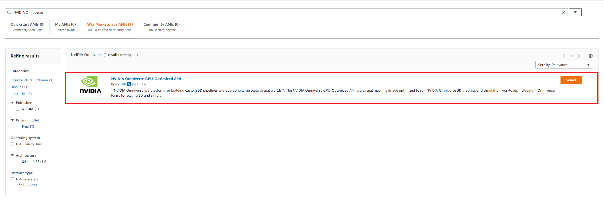Click the NVIDIA Omniverse search input field
The width and height of the screenshot is (604, 202).
[286, 12]
